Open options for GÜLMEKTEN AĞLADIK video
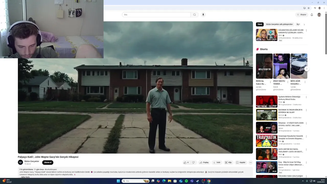Viewport: 327px width, 184px height. 306,30
